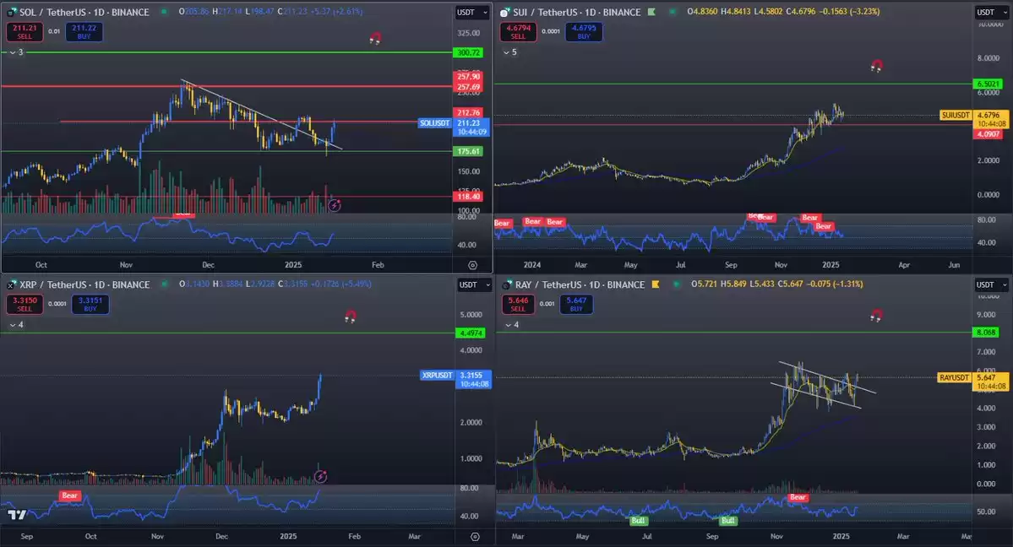
Task: Click the lightning event icon on SOL chart
Action: 334,205
